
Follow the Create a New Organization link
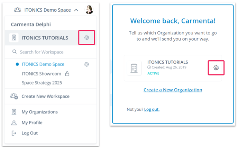[x=173, y=90]
